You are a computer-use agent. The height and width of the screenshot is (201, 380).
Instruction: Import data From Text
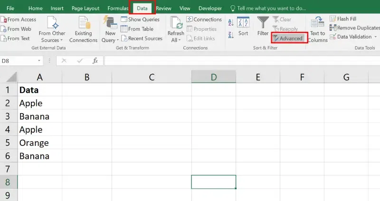pyautogui.click(x=15, y=38)
